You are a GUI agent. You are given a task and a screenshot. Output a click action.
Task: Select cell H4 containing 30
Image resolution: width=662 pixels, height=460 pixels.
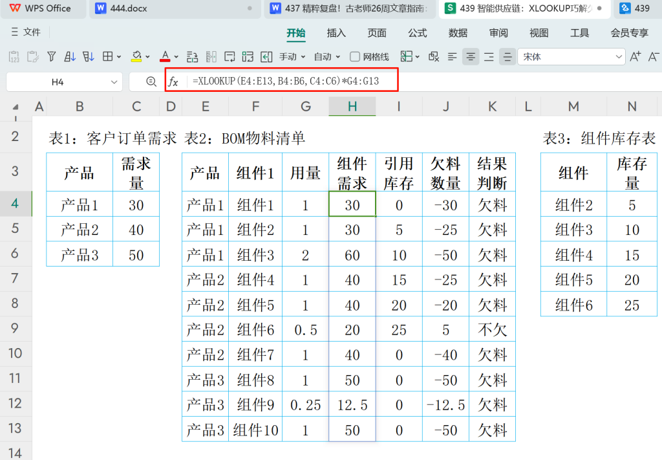click(352, 205)
